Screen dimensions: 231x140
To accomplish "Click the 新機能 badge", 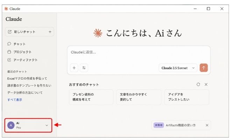I will point(159,125).
